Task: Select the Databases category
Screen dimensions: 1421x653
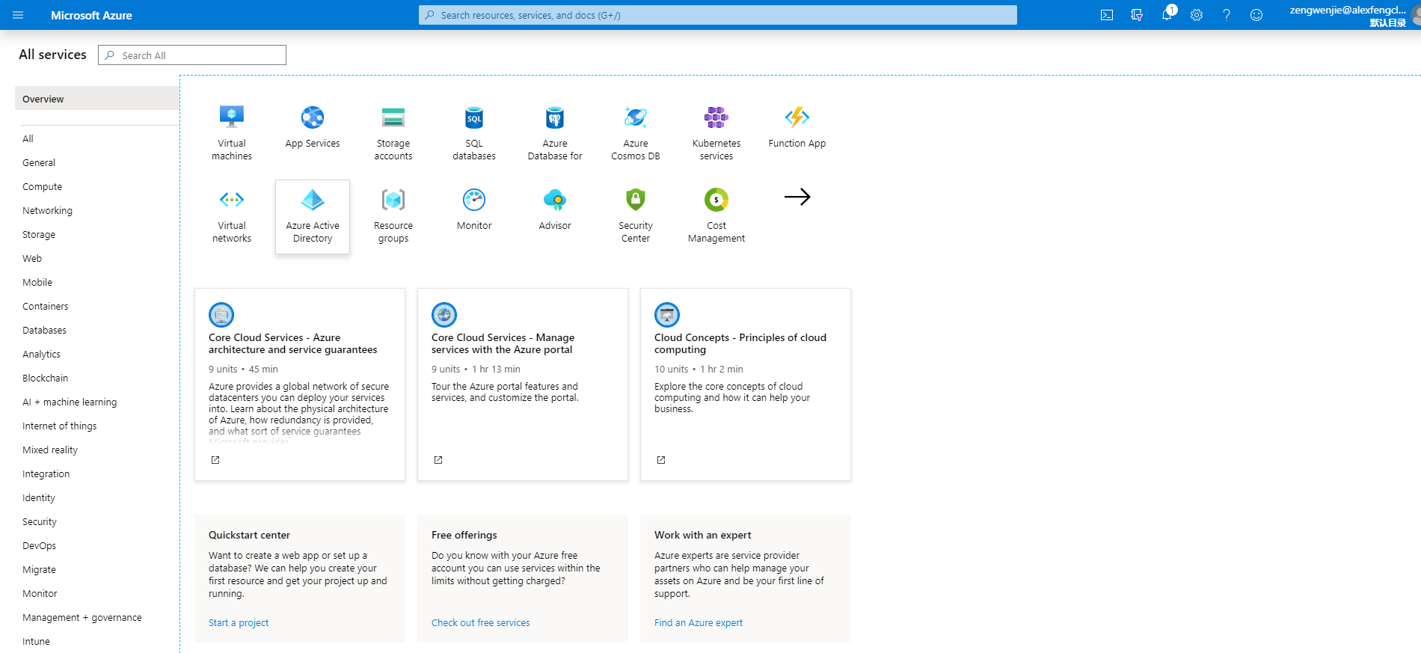Action: [x=44, y=330]
